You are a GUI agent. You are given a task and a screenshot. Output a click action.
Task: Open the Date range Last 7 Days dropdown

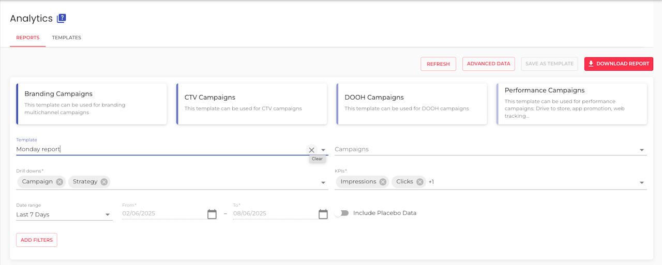point(108,214)
